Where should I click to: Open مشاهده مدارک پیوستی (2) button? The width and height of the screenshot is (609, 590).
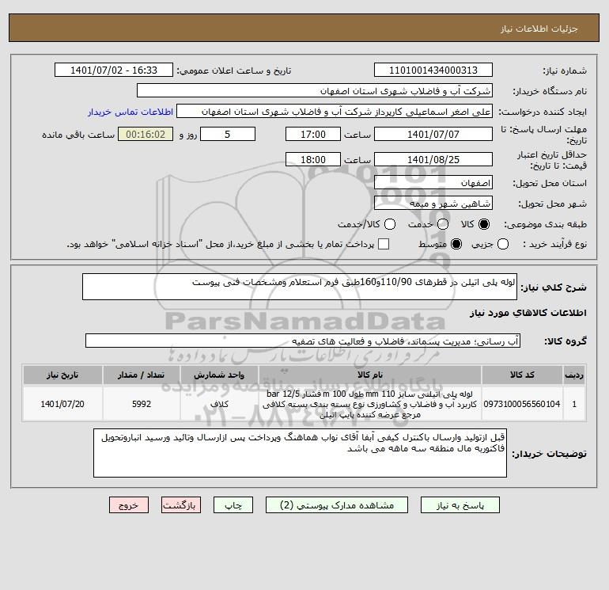click(x=337, y=505)
